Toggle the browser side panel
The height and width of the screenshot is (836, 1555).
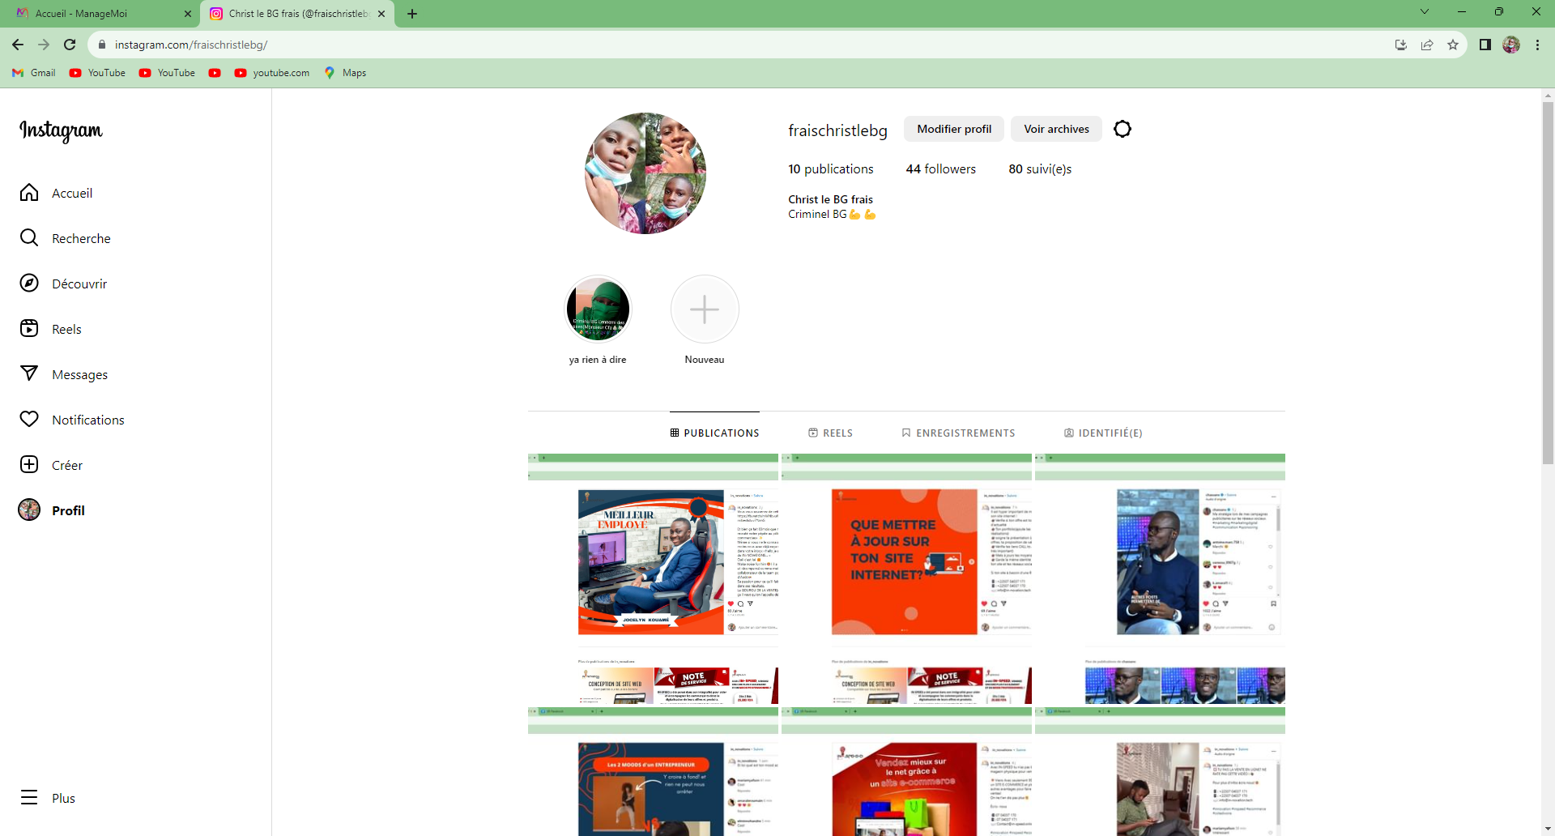[x=1485, y=45]
